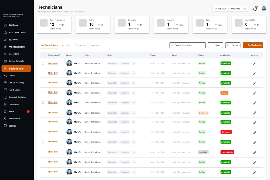This screenshot has width=270, height=180.
Task: Click the Settings gear icon in sidebar
Action: (5, 126)
